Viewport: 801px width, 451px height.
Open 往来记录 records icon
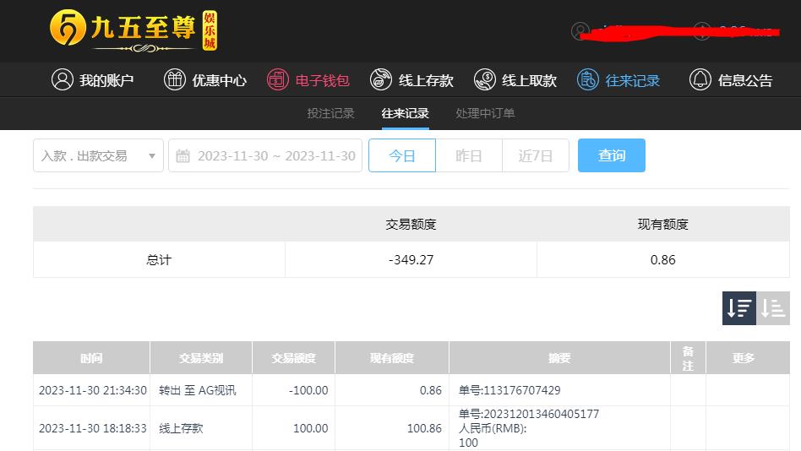[587, 79]
